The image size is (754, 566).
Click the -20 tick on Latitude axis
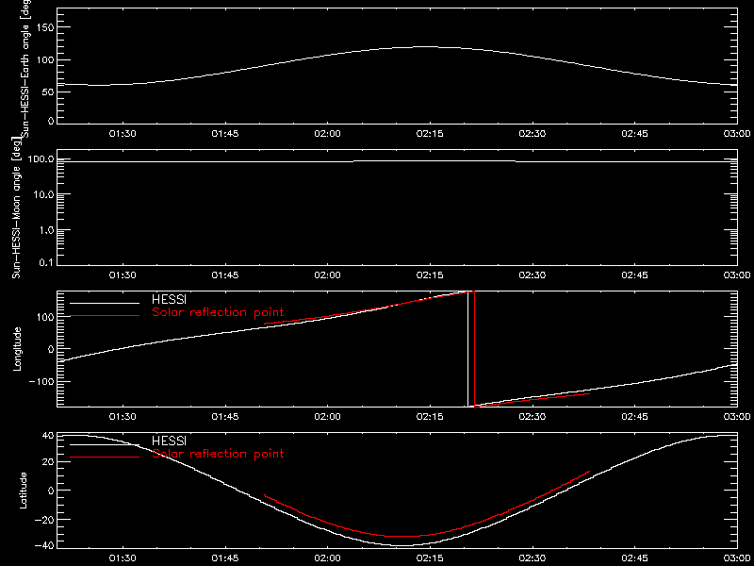tap(46, 520)
